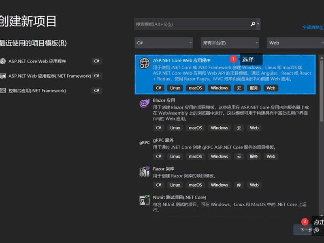Select the Razor class library icon
Screen dimensions: 324x243
[144, 171]
